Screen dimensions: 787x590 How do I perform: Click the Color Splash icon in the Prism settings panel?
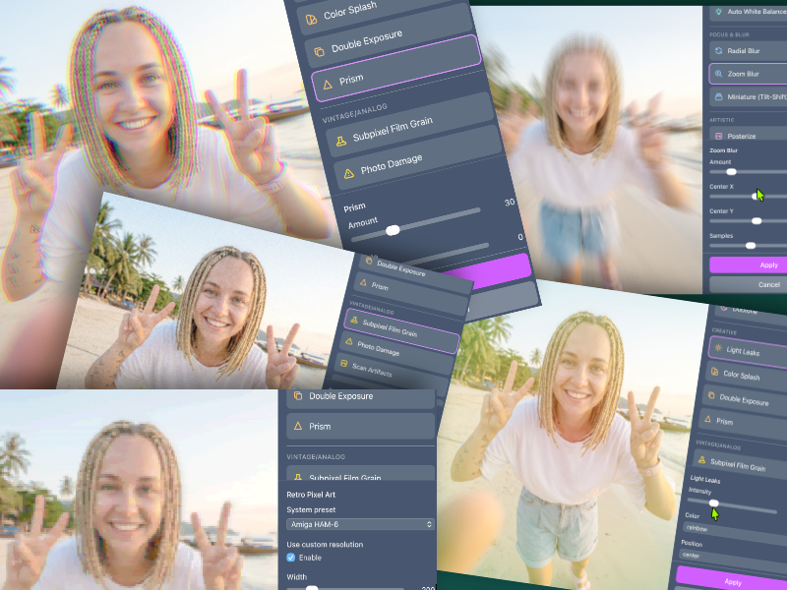[x=311, y=20]
